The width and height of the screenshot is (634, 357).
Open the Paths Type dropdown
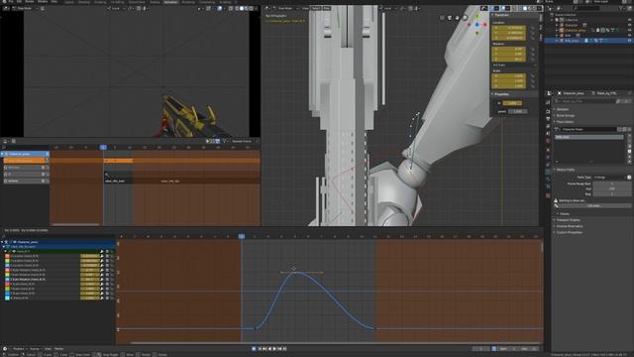pos(609,178)
